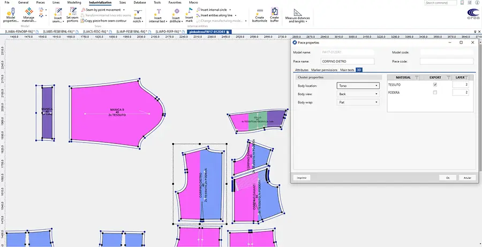Switch to Marker permissions tab
482x247 pixels.
coord(324,70)
